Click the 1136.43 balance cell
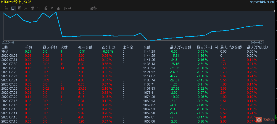Screen dimensions: 277x124 (149, 64)
